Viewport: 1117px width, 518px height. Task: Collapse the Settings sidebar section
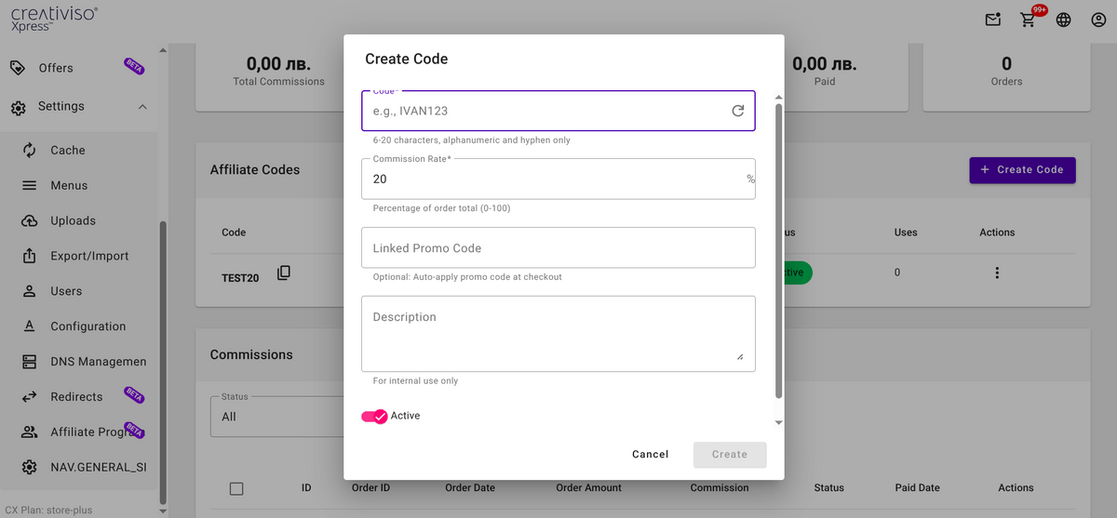[x=142, y=107]
